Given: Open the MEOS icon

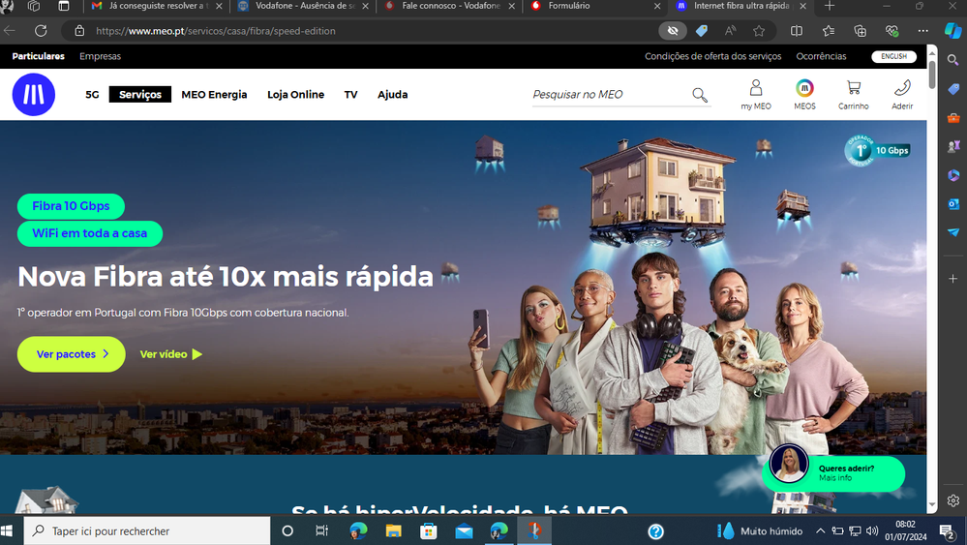Looking at the screenshot, I should [804, 89].
